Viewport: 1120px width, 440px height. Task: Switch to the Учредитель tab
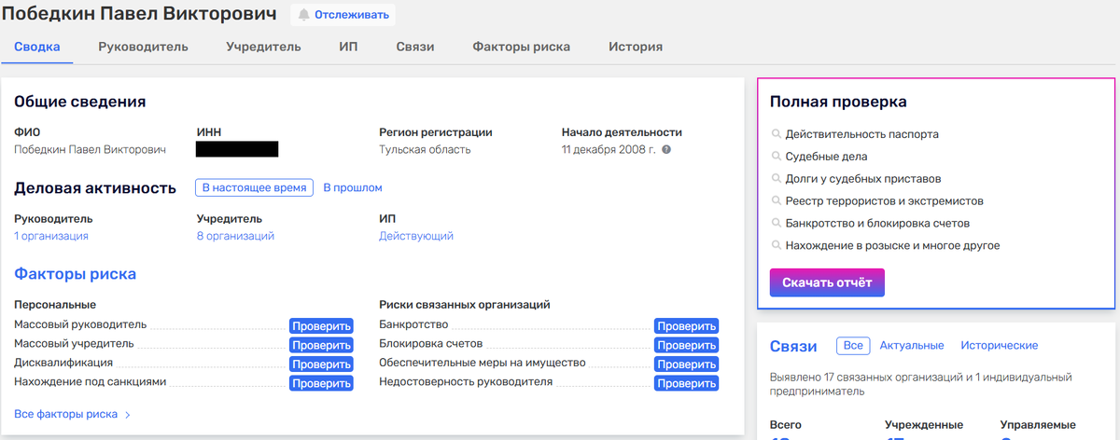263,47
